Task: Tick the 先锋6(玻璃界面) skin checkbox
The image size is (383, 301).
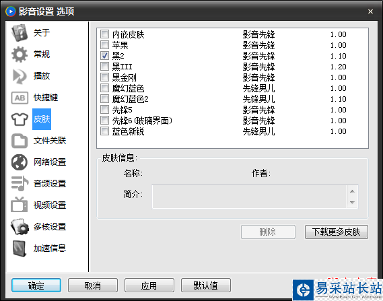Action: point(104,120)
